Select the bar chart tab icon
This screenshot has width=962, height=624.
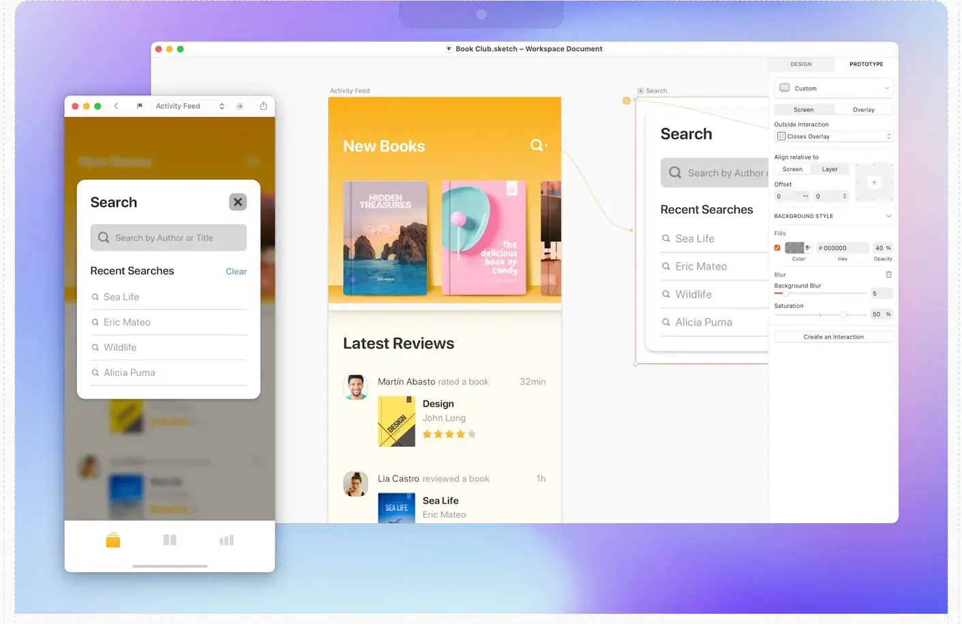[226, 540]
